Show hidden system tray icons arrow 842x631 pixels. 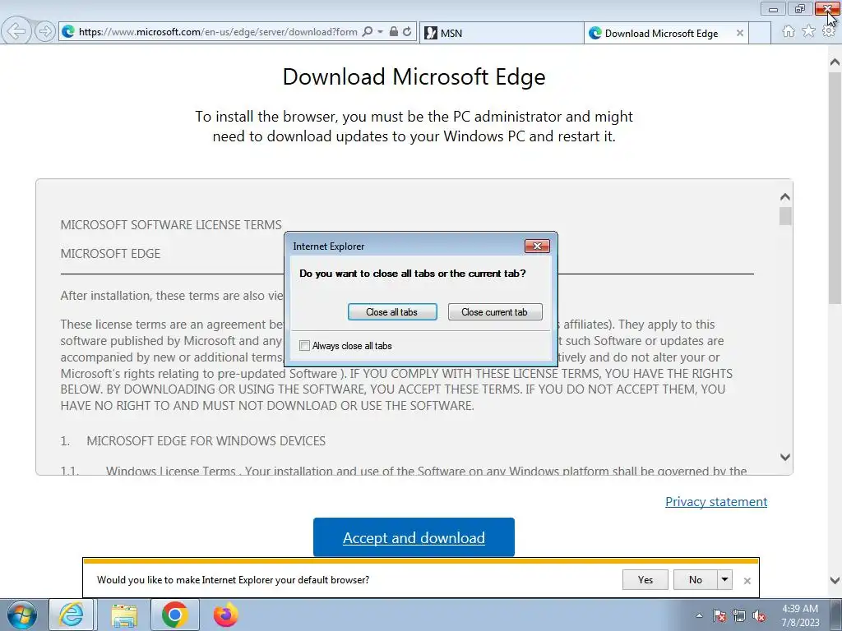click(699, 615)
